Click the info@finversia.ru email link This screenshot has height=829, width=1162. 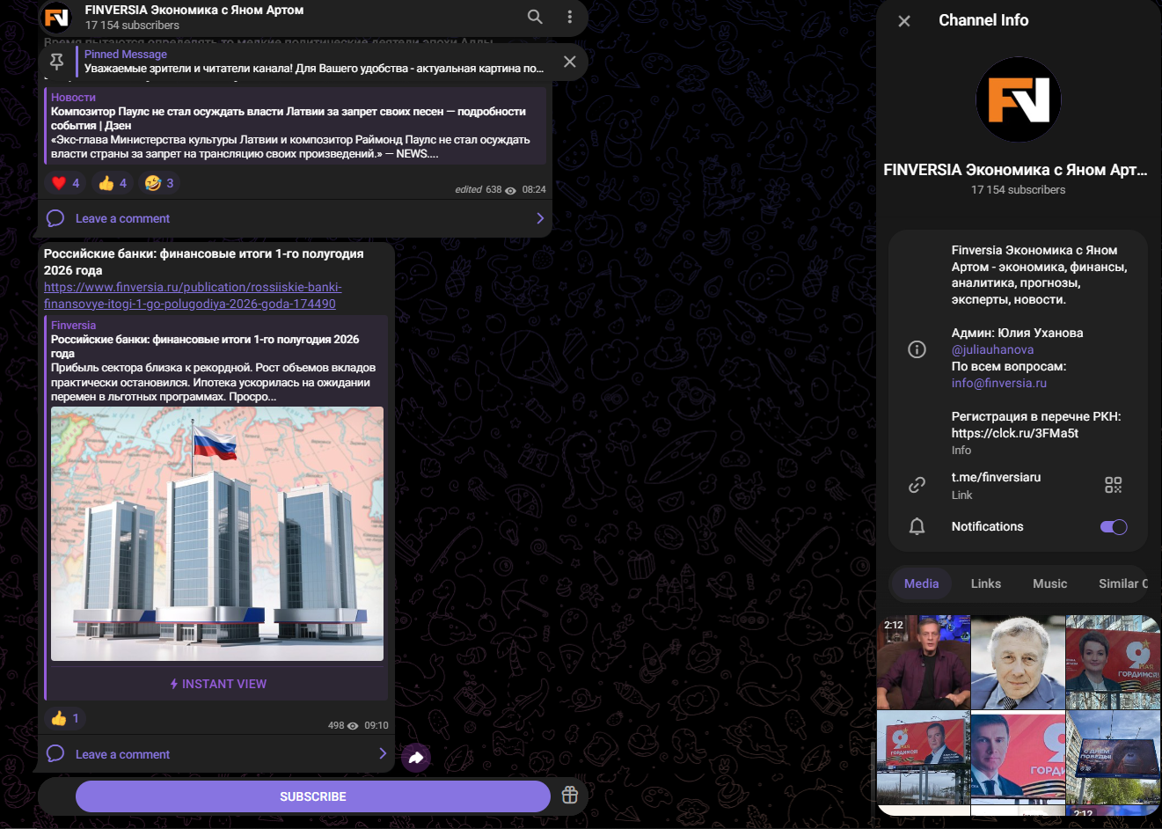click(x=999, y=383)
